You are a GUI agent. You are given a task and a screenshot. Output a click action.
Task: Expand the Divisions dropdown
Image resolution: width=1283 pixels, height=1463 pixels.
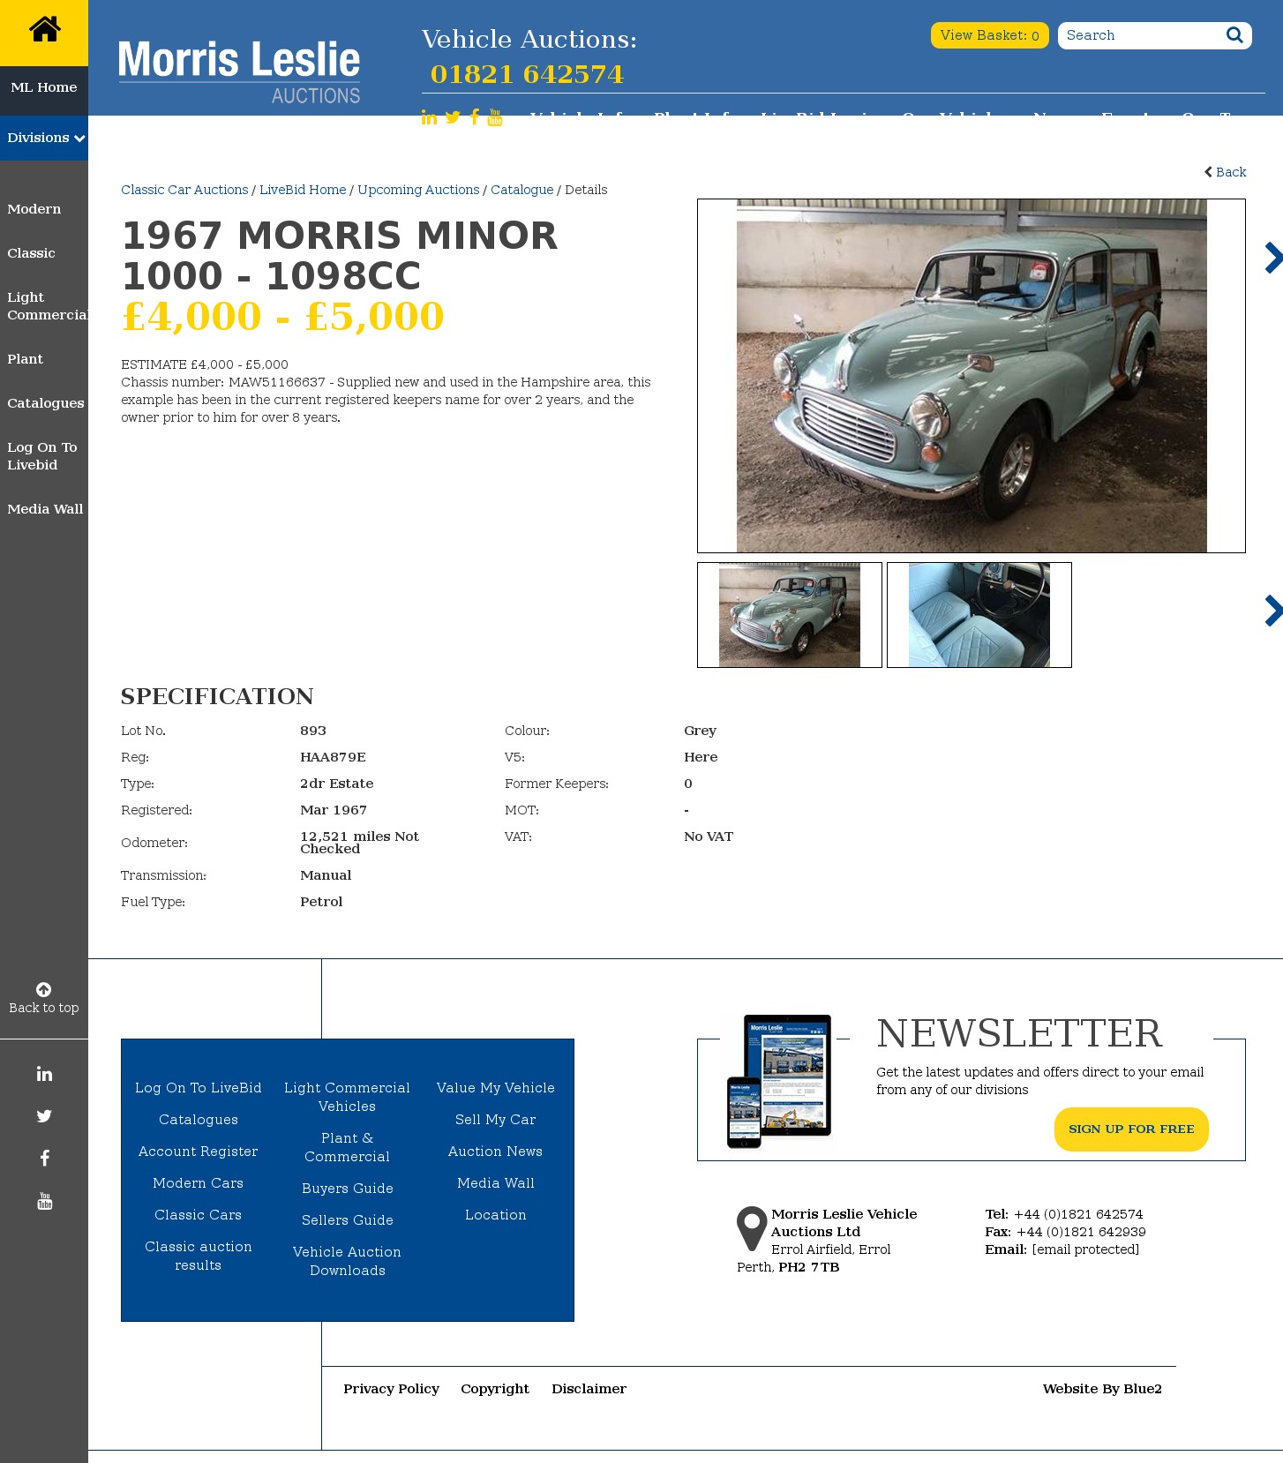[x=44, y=138]
